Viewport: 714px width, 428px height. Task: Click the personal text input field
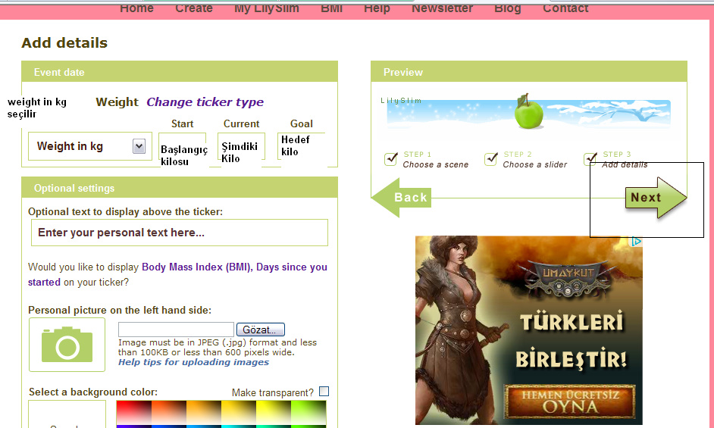(x=179, y=233)
